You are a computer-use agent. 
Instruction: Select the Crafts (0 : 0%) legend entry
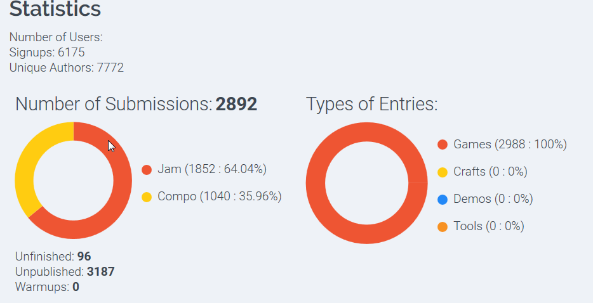pyautogui.click(x=491, y=172)
